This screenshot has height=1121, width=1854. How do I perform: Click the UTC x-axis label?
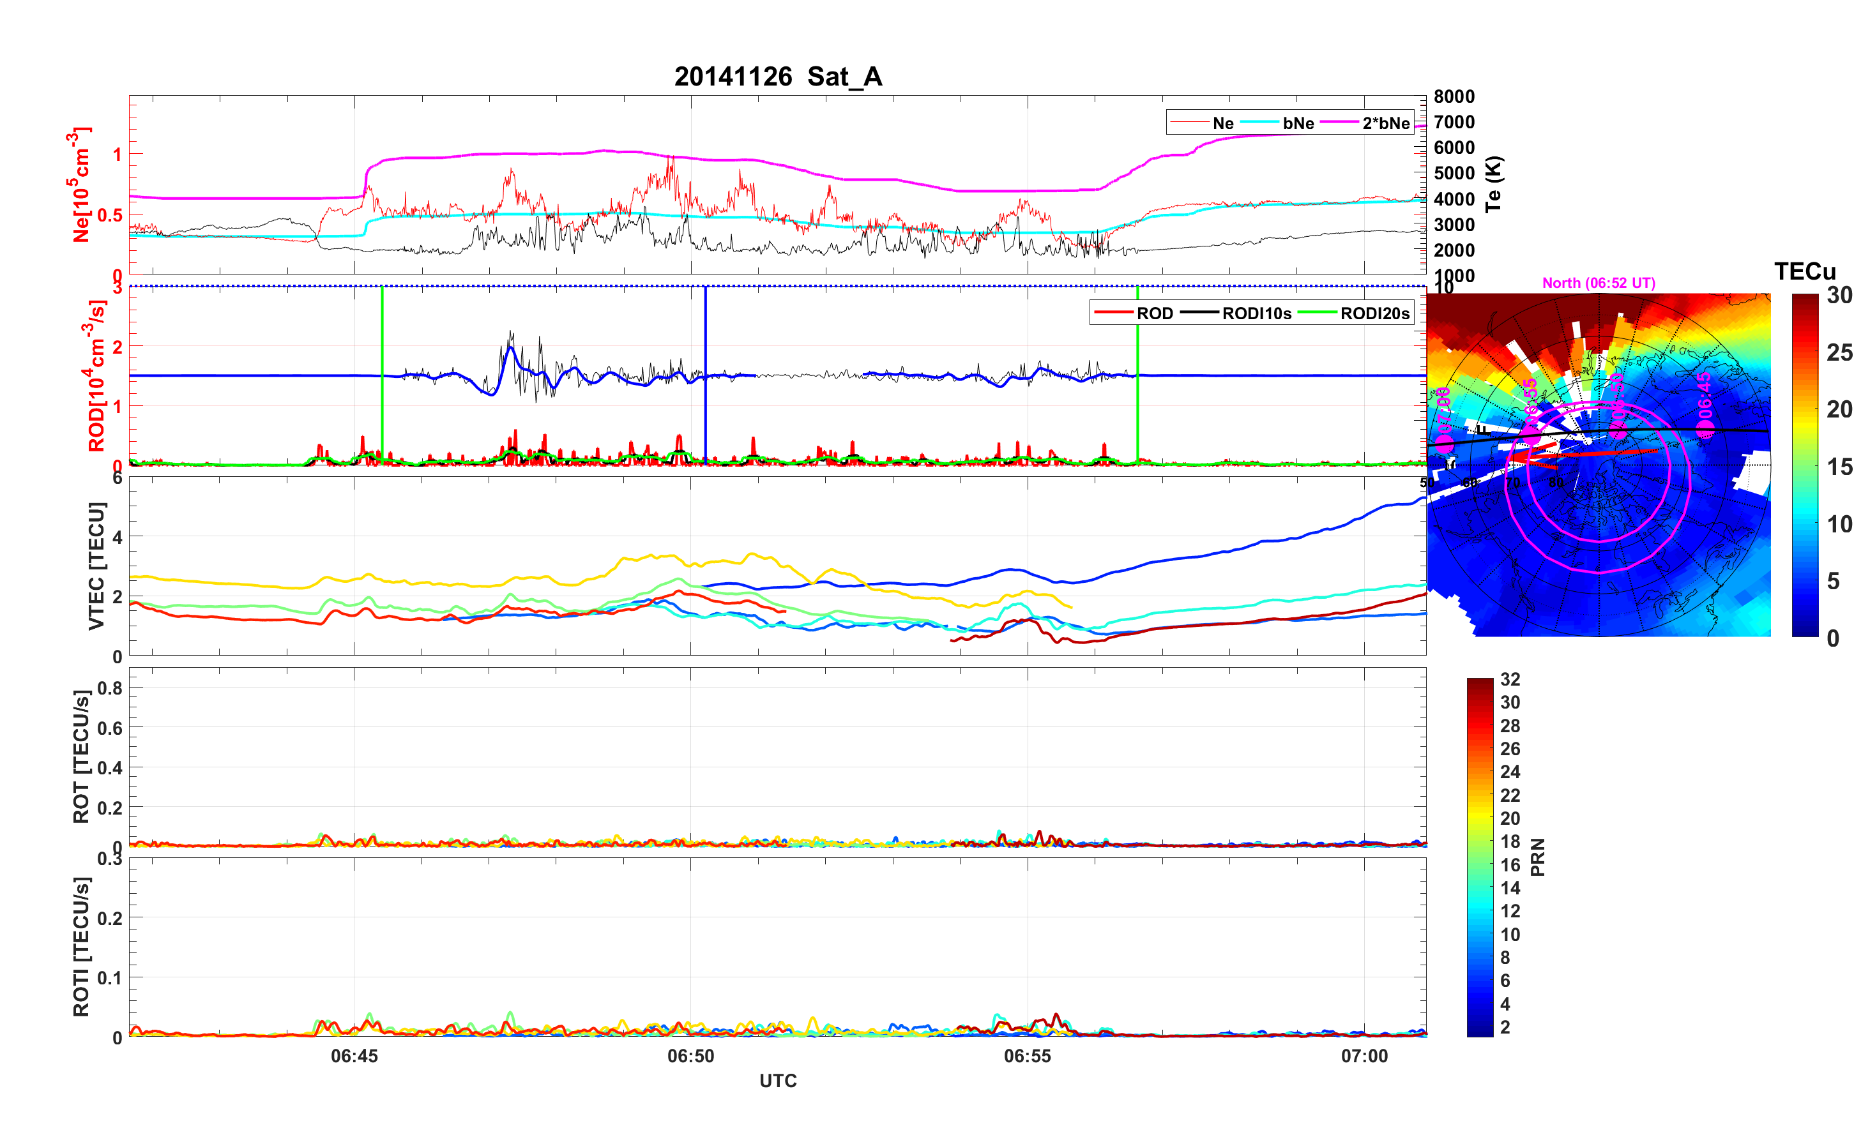(777, 1080)
